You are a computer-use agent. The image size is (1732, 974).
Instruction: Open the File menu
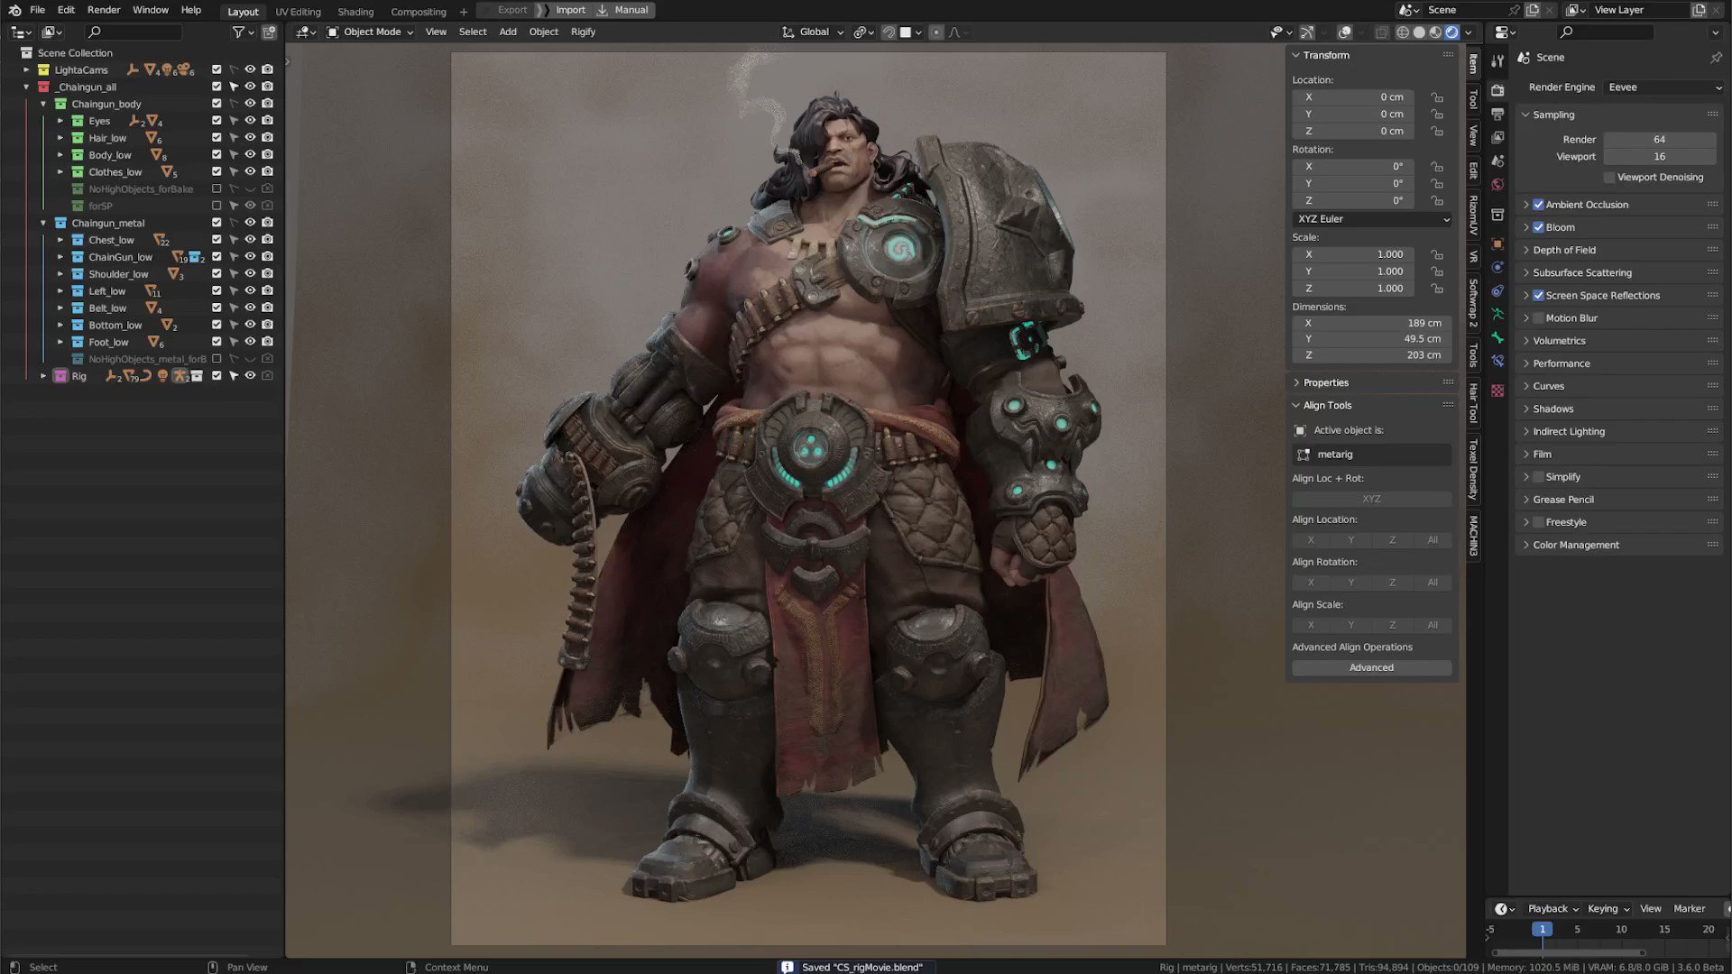click(37, 10)
